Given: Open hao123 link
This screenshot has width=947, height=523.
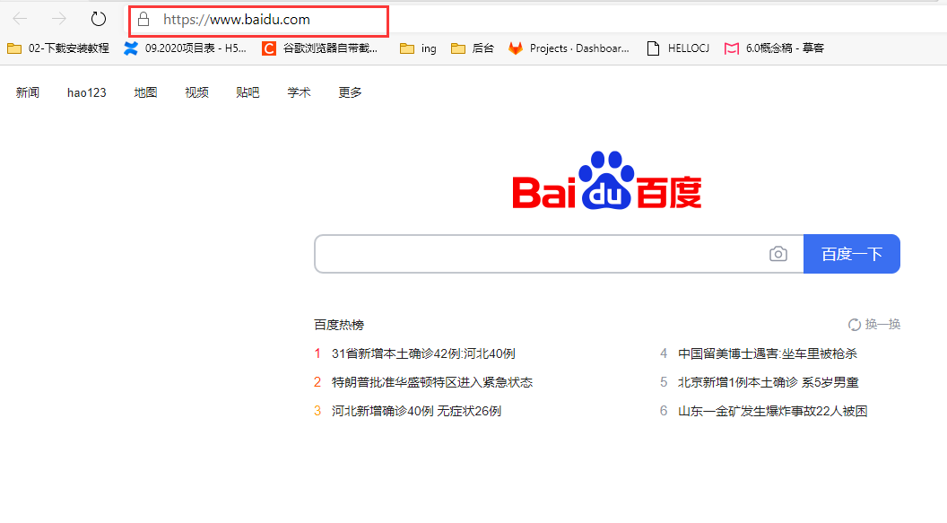Looking at the screenshot, I should pyautogui.click(x=86, y=92).
